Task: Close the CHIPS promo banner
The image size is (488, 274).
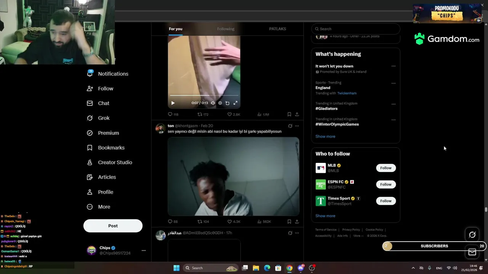Action: 482,5
